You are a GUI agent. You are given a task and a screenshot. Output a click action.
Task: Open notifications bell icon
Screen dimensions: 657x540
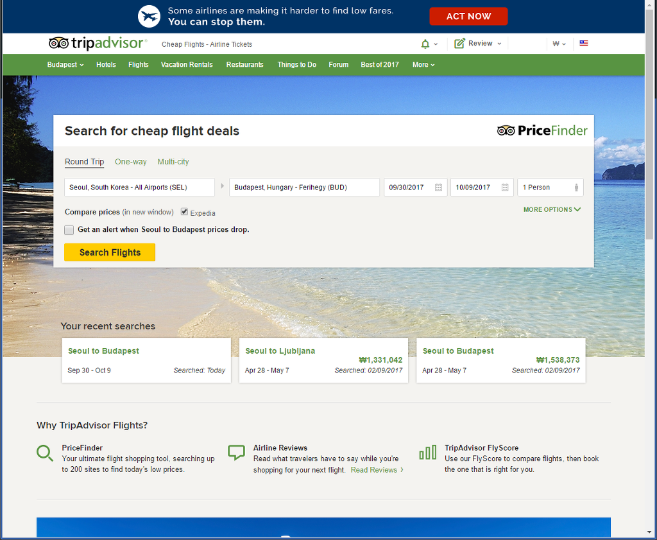[425, 44]
